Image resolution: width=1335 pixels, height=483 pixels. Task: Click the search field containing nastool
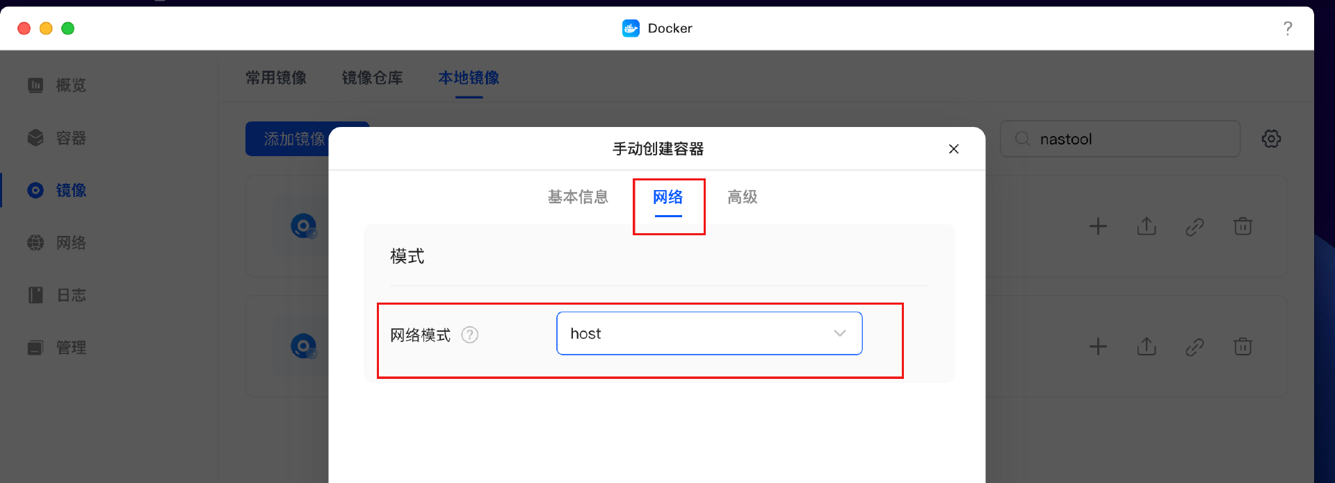coord(1120,139)
